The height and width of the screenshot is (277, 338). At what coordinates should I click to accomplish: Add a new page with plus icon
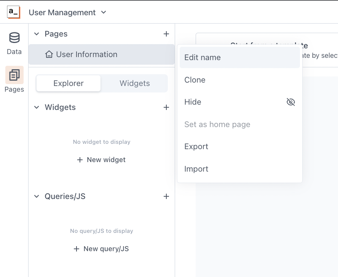[x=166, y=34]
